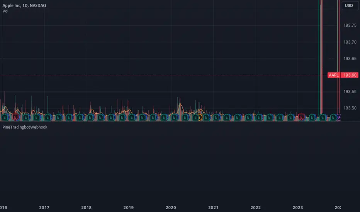Click the 193.70 price scale value
This screenshot has height=212, width=360.
point(350,42)
